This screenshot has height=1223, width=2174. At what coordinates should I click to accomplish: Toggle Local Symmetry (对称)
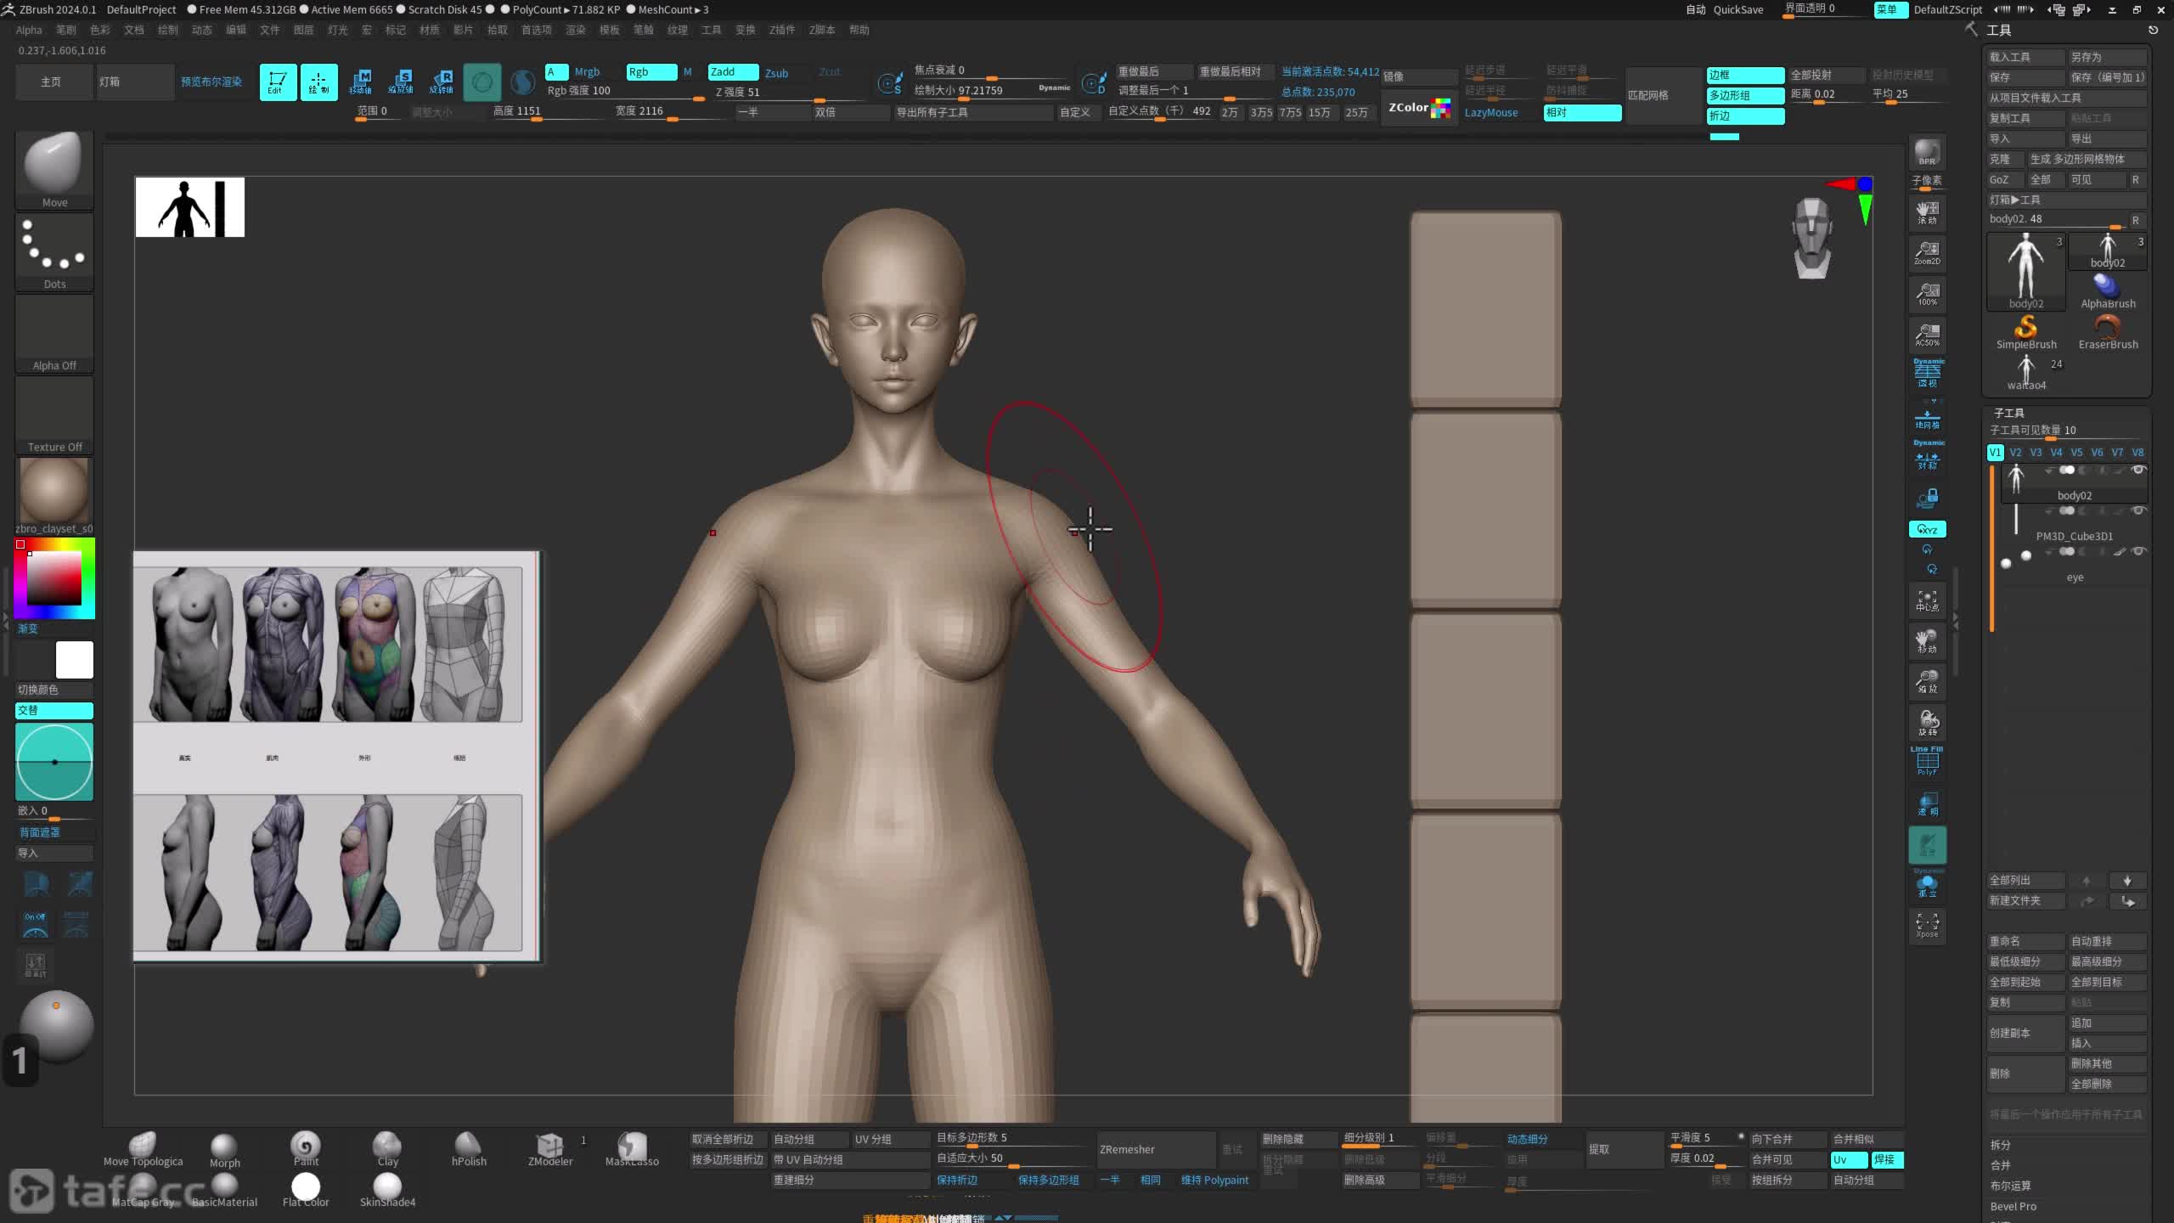tap(1927, 456)
